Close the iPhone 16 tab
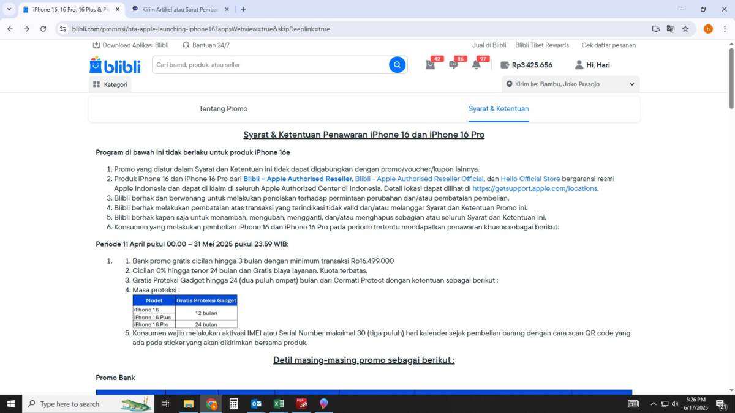This screenshot has height=413, width=735. click(x=118, y=9)
